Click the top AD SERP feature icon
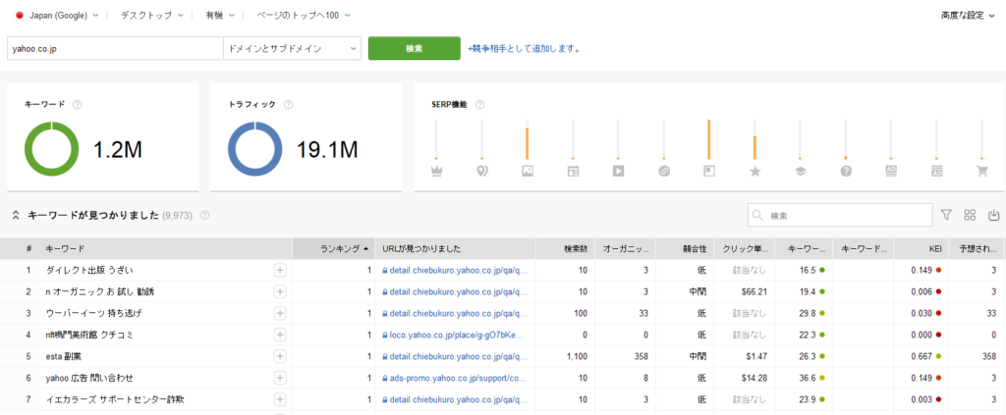Image resolution: width=1006 pixels, height=415 pixels. click(890, 171)
